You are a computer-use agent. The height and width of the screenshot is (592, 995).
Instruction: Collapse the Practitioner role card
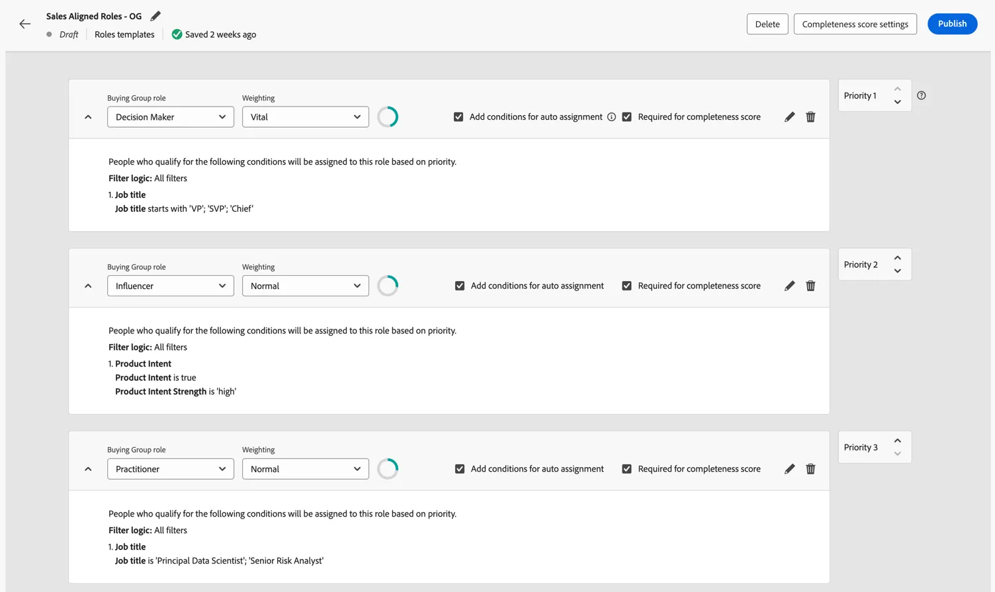[x=88, y=469]
